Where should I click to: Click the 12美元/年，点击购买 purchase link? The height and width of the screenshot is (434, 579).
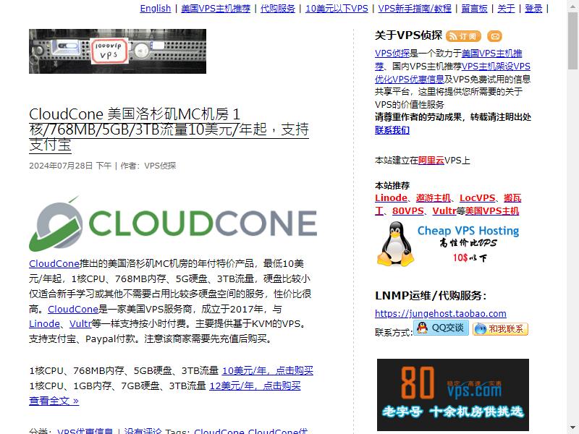tap(255, 386)
